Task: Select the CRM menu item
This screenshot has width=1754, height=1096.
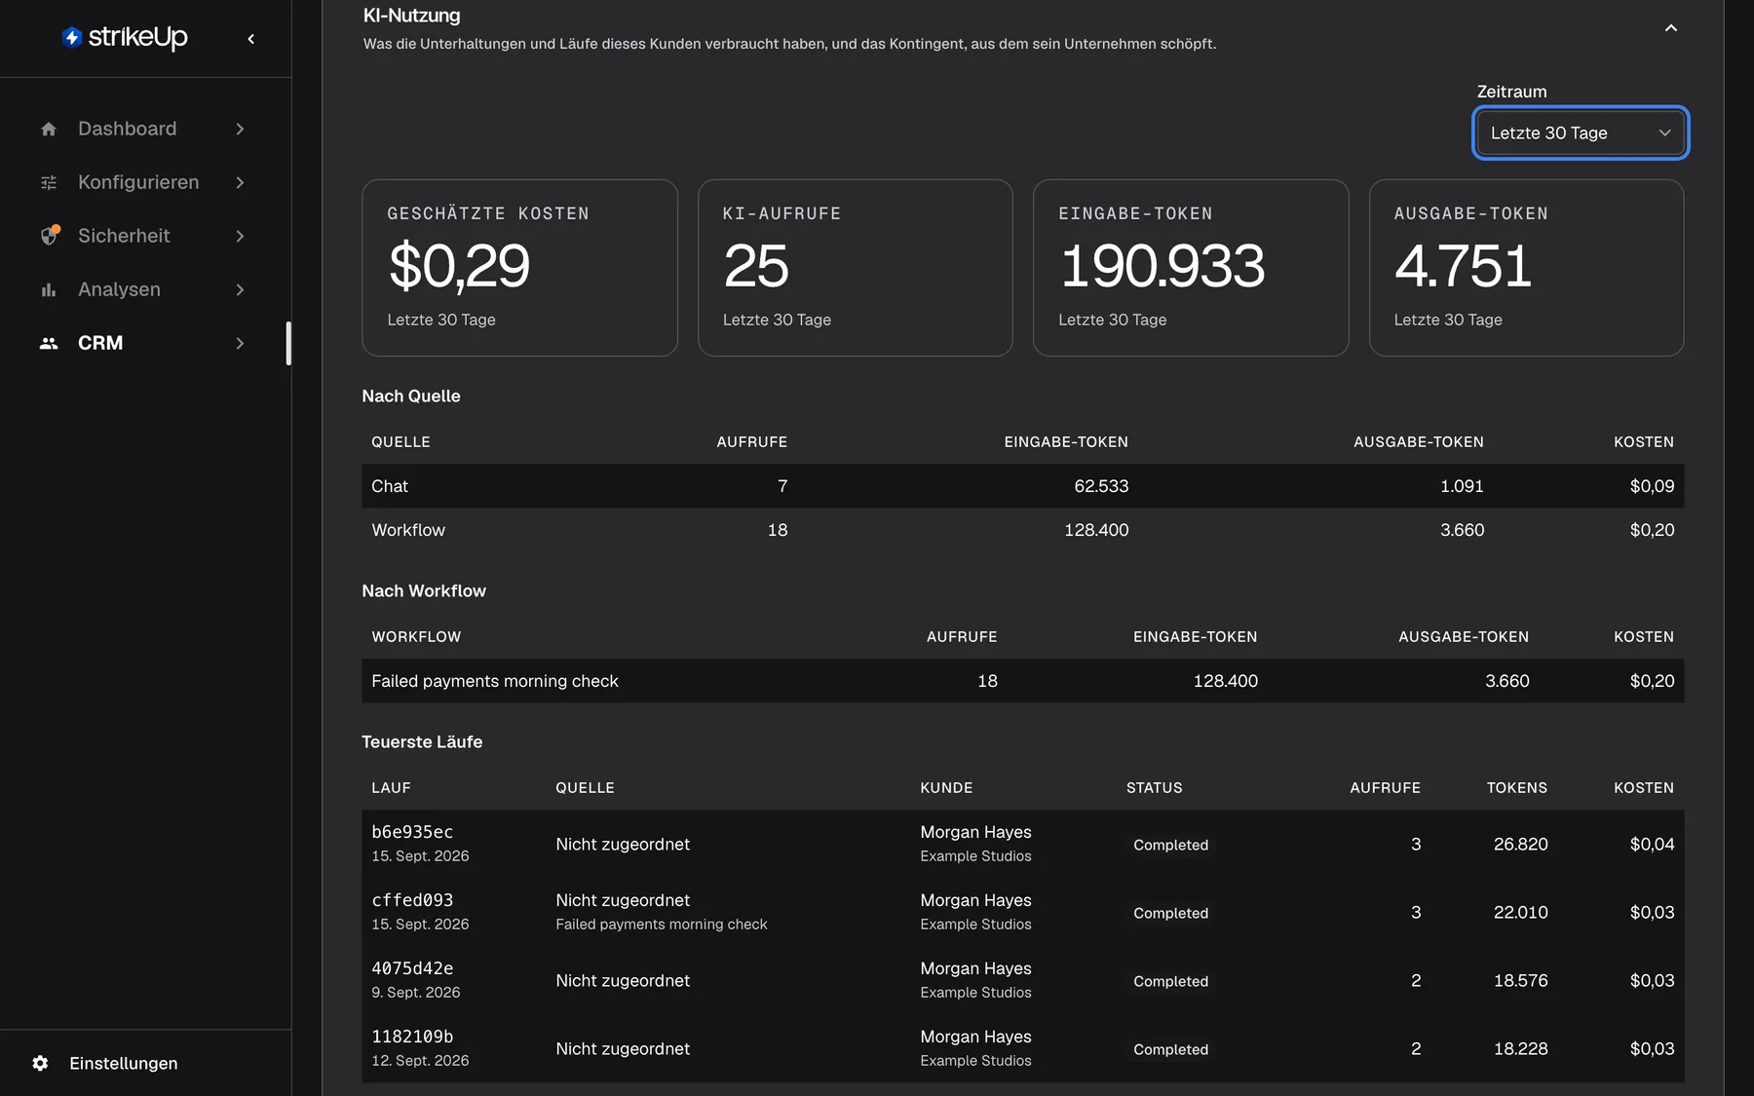Action: point(143,343)
